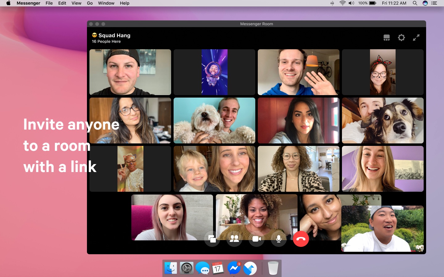Select the astronaut avatar video tile
Screen dimensions: 444x277
214,72
